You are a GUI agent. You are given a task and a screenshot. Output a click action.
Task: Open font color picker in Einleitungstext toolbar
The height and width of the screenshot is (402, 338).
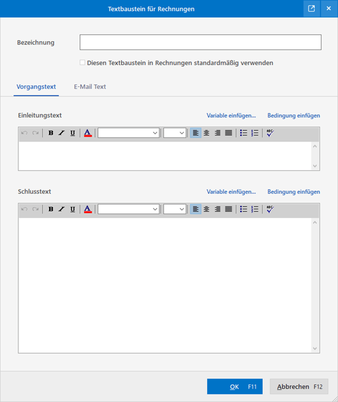[x=88, y=133]
